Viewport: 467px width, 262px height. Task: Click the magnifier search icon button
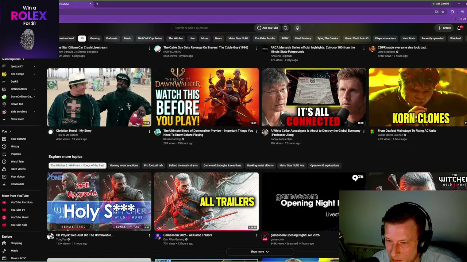pyautogui.click(x=286, y=28)
